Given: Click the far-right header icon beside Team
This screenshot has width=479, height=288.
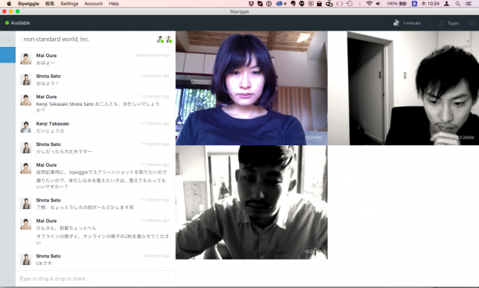Looking at the screenshot, I should 472,23.
